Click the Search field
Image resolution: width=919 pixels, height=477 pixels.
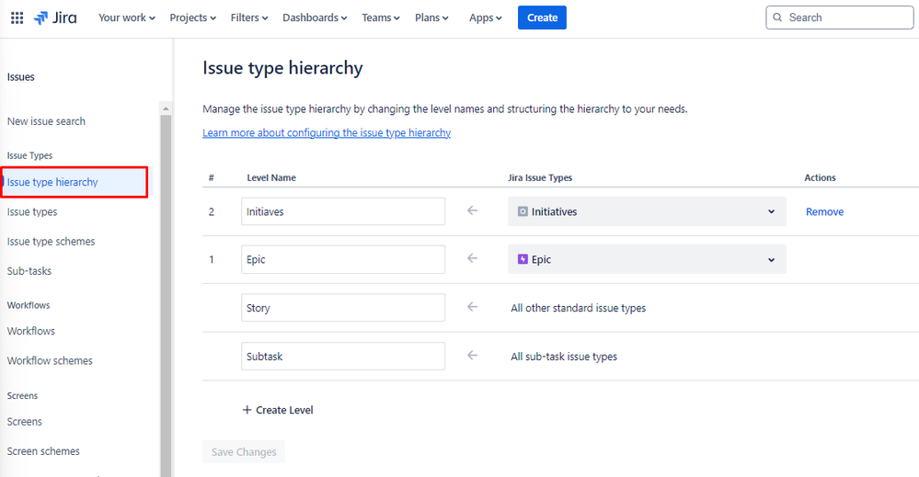point(839,17)
